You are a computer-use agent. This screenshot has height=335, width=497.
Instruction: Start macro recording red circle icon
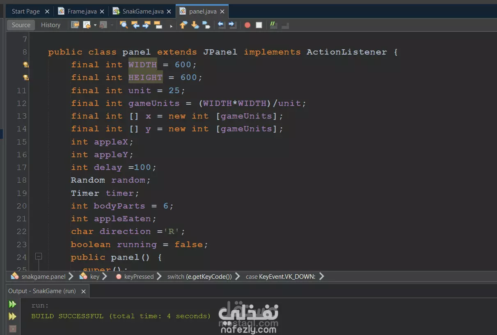click(x=247, y=25)
